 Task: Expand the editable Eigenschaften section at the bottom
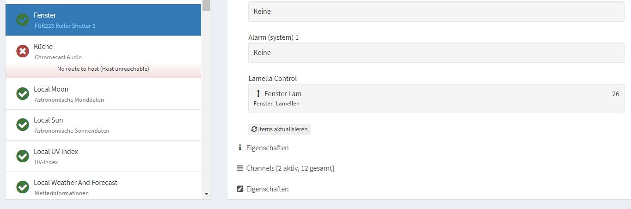pyautogui.click(x=263, y=189)
